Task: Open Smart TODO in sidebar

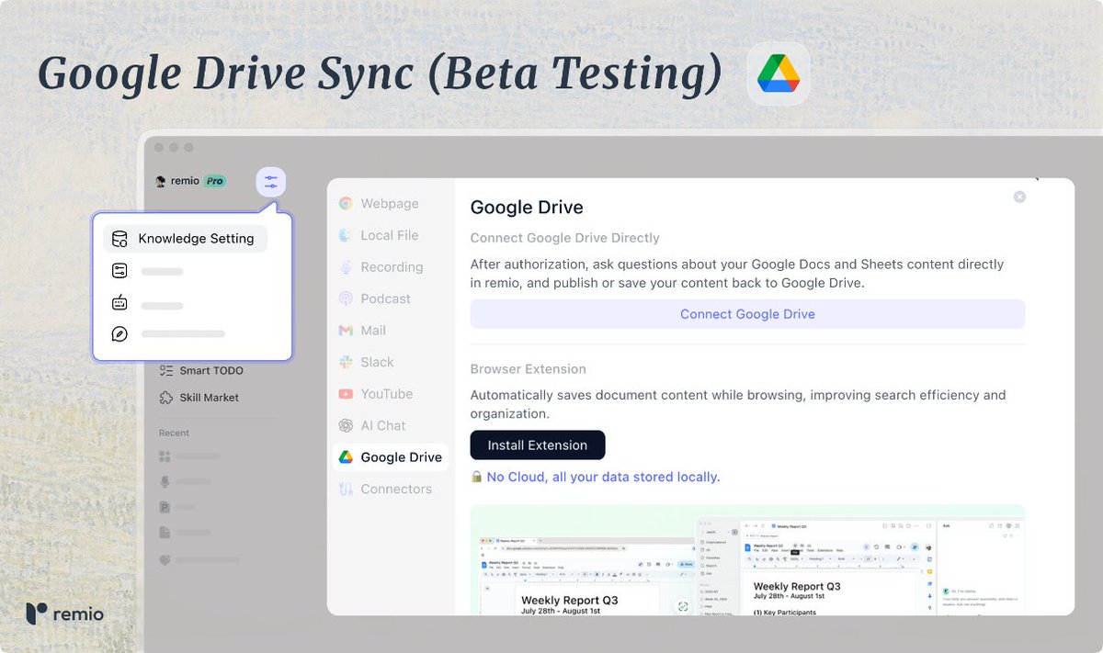Action: coord(201,371)
